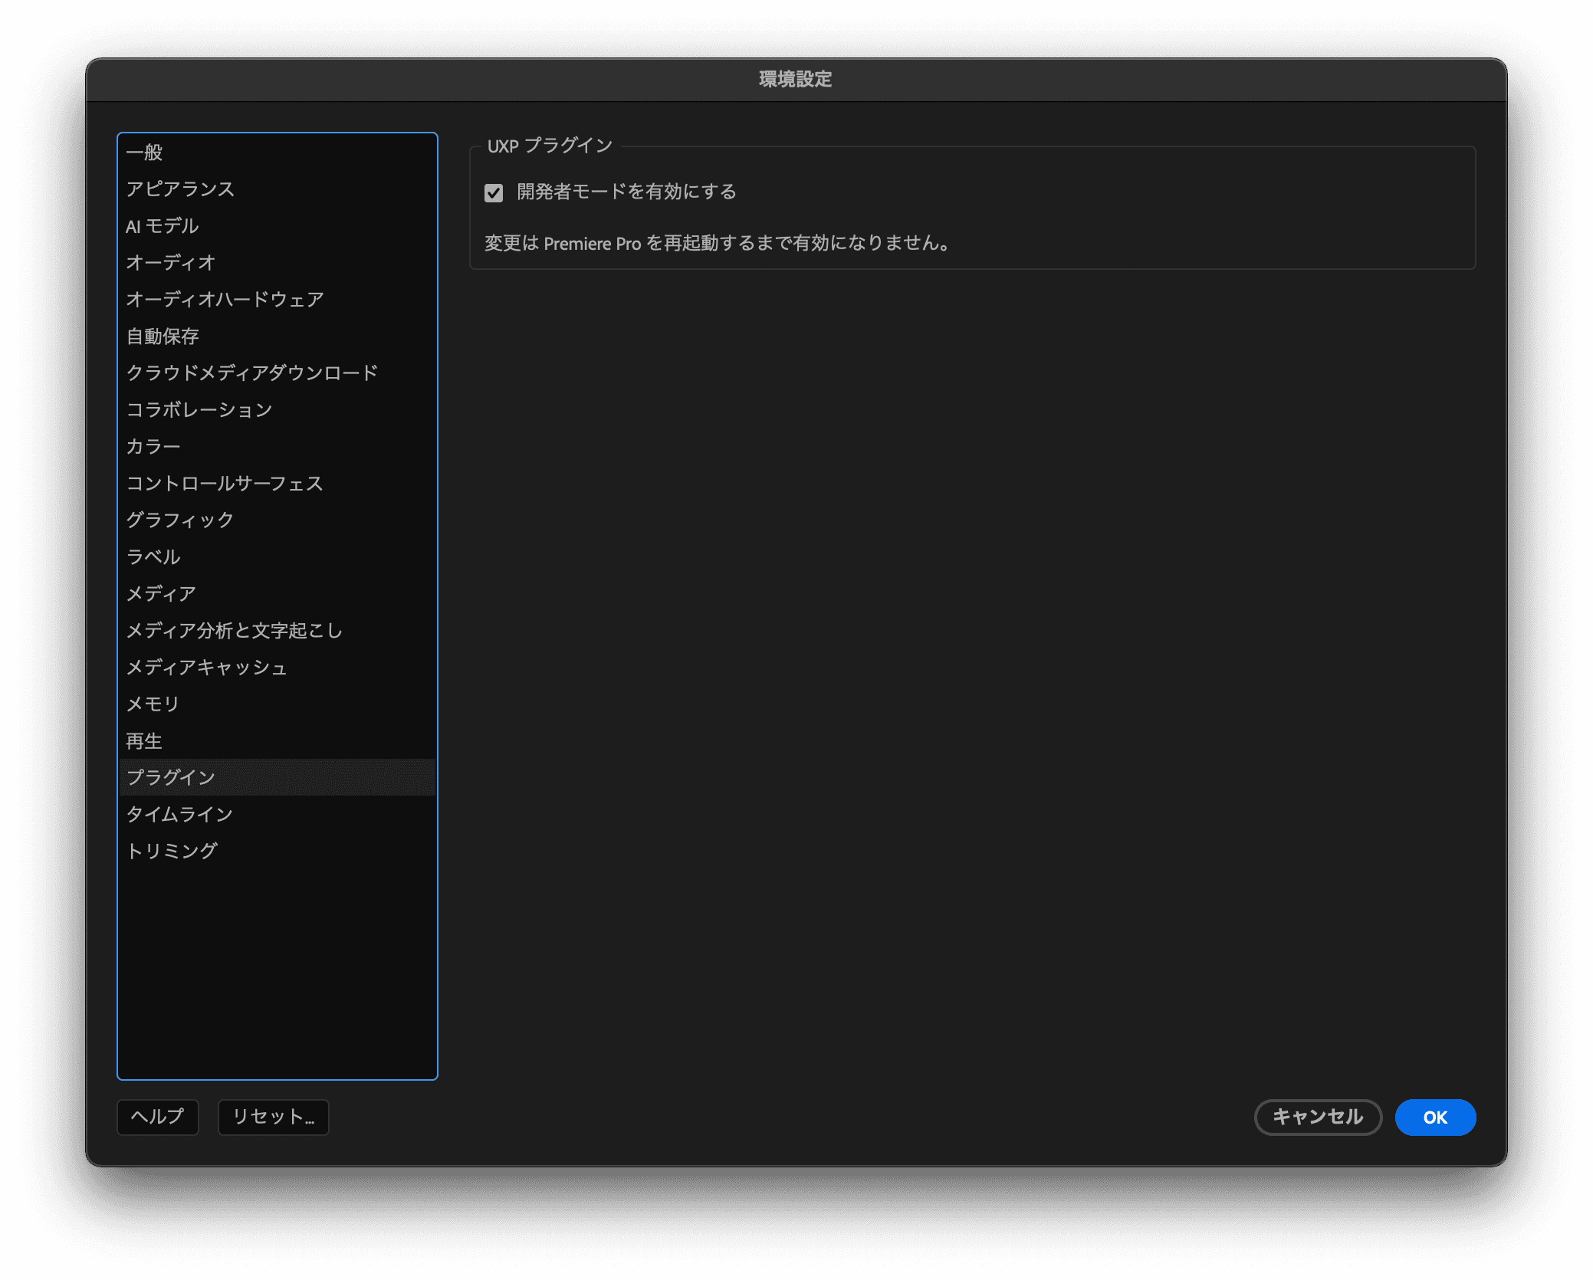The height and width of the screenshot is (1280, 1593).
Task: Open the アピアランス settings page
Action: tap(181, 189)
